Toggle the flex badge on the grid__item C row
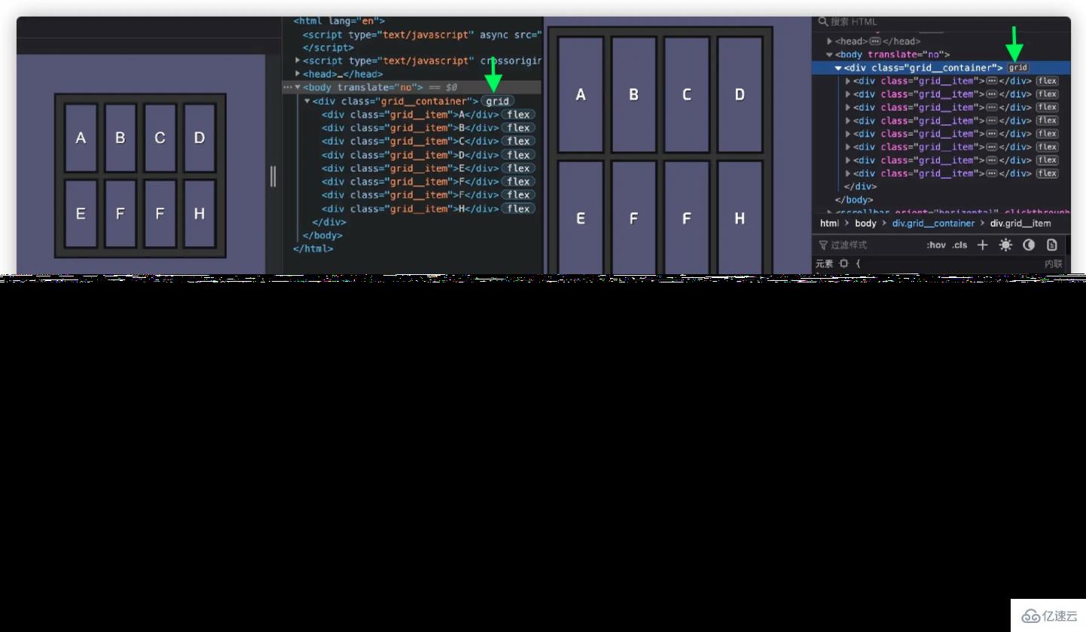Image resolution: width=1086 pixels, height=632 pixels. click(x=518, y=141)
